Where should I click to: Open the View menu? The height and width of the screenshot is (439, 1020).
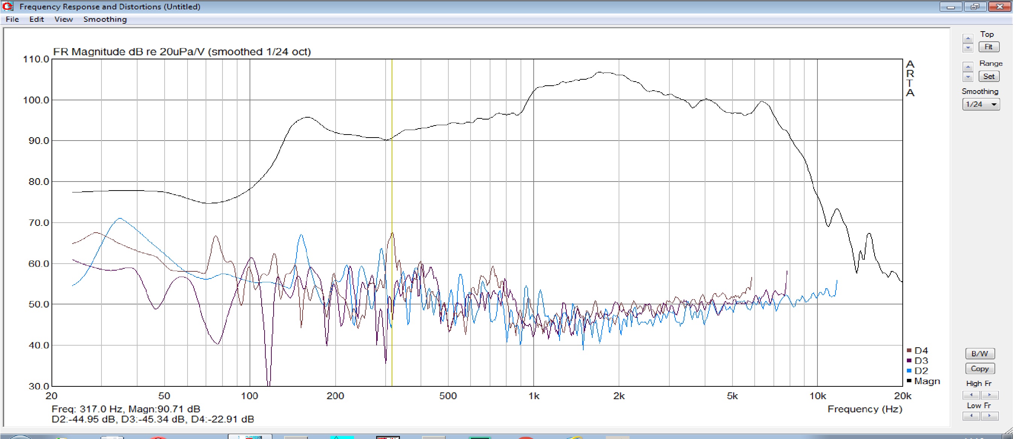pyautogui.click(x=64, y=20)
